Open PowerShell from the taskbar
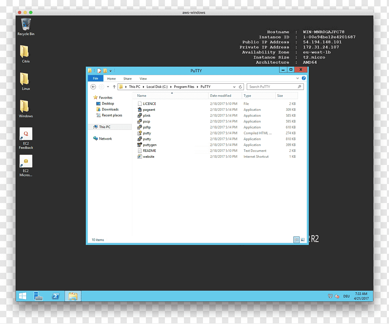Image resolution: width=389 pixels, height=324 pixels. pyautogui.click(x=55, y=296)
